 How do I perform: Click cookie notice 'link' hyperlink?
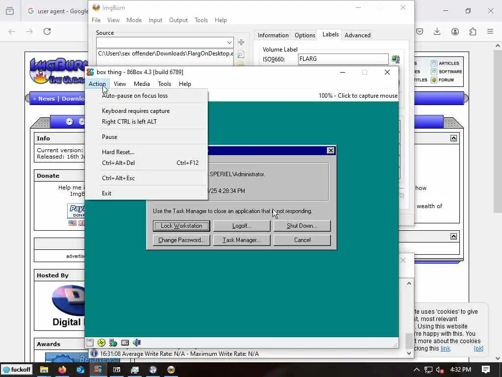(x=445, y=349)
